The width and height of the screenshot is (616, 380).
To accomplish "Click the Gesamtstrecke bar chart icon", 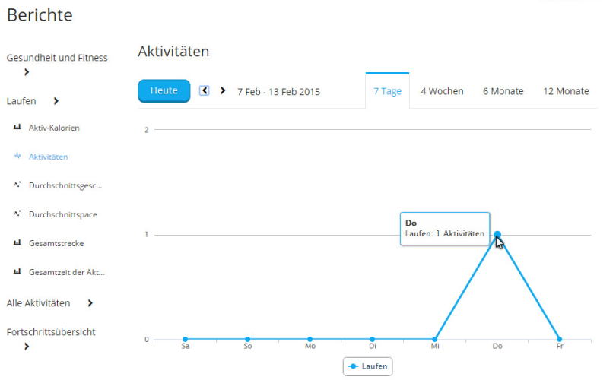I will (x=17, y=243).
